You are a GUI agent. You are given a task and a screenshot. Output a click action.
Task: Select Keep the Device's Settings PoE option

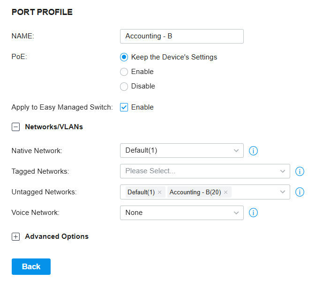pyautogui.click(x=124, y=57)
